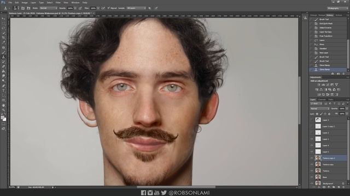The height and width of the screenshot is (196, 350).
Task: Open the clone stamp Mode dropdown
Action: pyautogui.click(x=48, y=8)
